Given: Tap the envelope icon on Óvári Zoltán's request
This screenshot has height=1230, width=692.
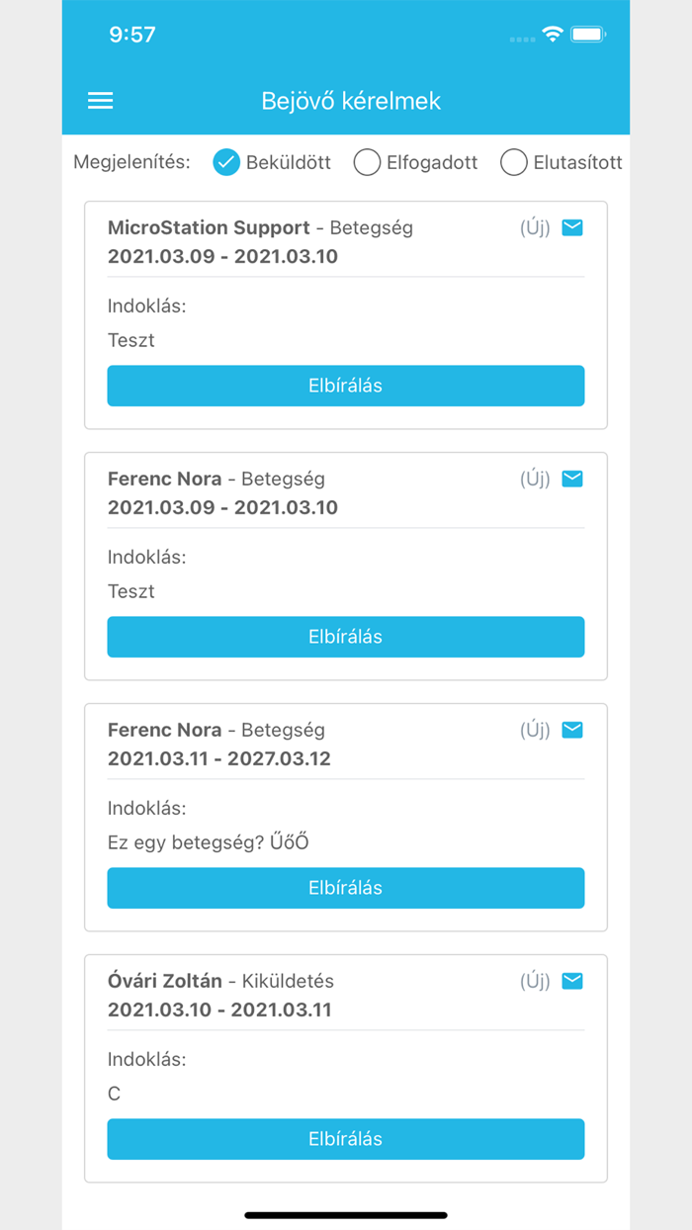Looking at the screenshot, I should (x=572, y=982).
